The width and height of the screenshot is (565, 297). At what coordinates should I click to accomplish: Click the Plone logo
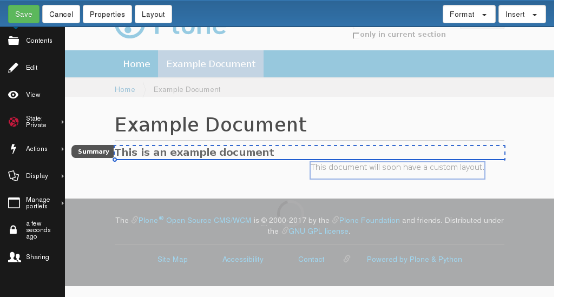pos(170,32)
